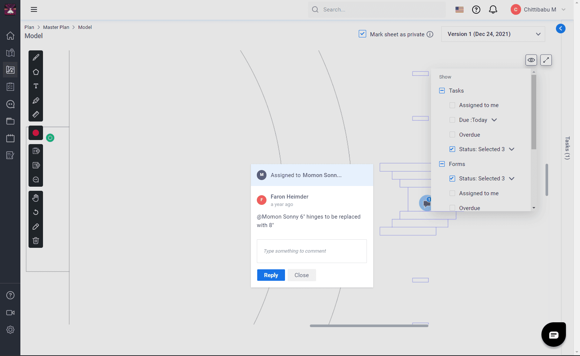The width and height of the screenshot is (580, 356).
Task: Open the video camera sidebar icon
Action: [x=10, y=313]
